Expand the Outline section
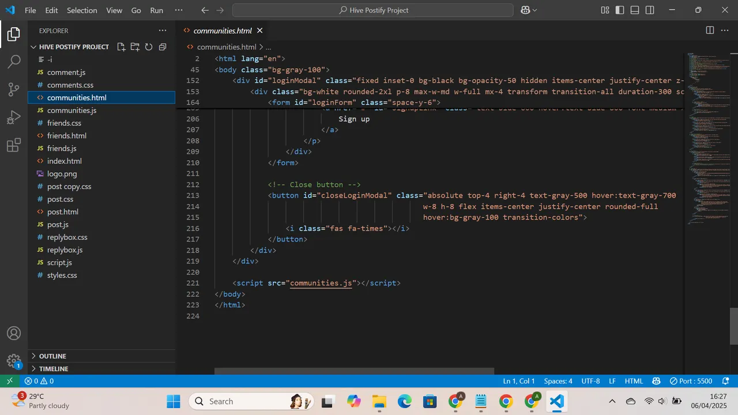The height and width of the screenshot is (415, 738). (52, 356)
